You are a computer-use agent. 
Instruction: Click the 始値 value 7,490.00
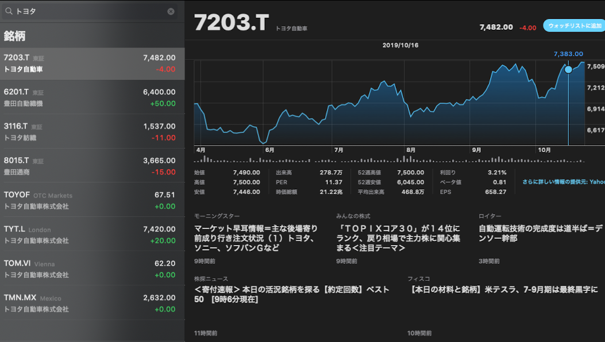(x=246, y=172)
